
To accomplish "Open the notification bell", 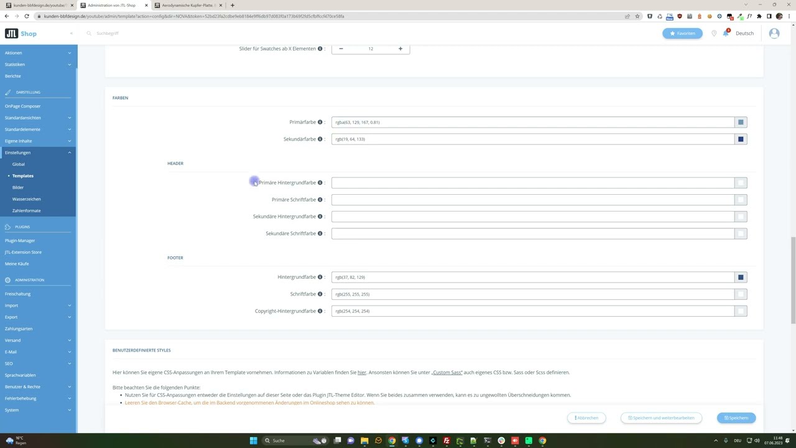I will [x=726, y=33].
